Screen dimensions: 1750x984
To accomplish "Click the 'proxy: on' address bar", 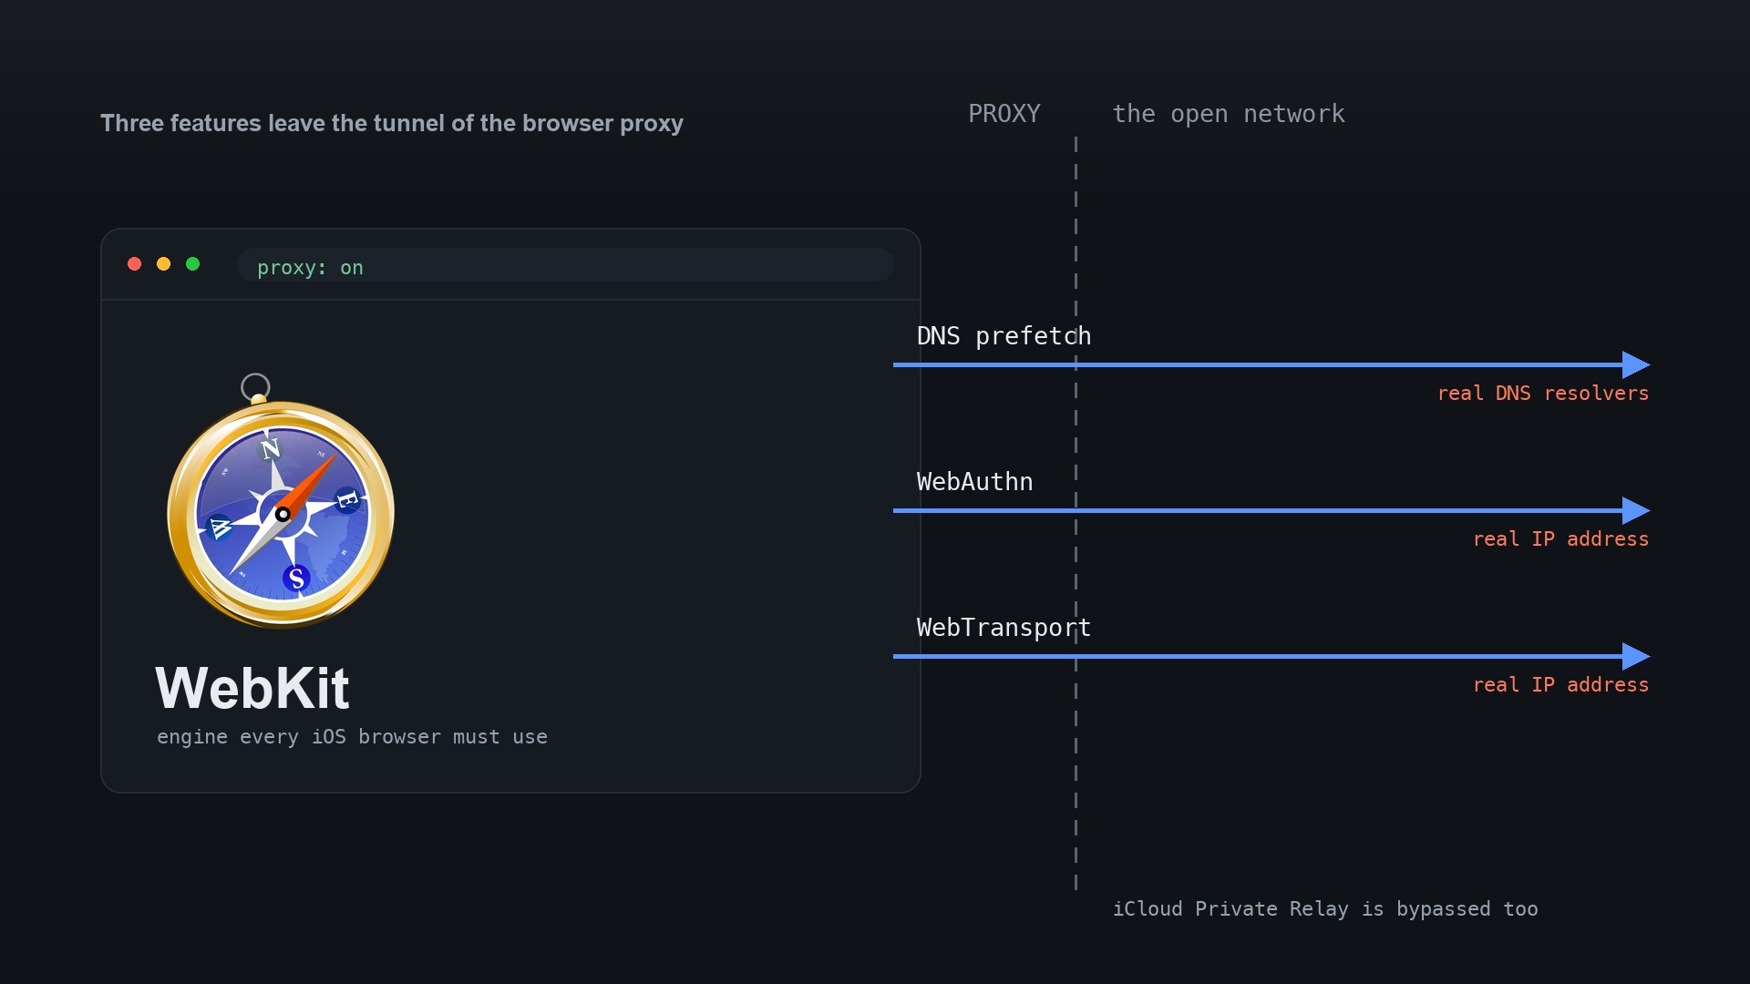I will 565,265.
